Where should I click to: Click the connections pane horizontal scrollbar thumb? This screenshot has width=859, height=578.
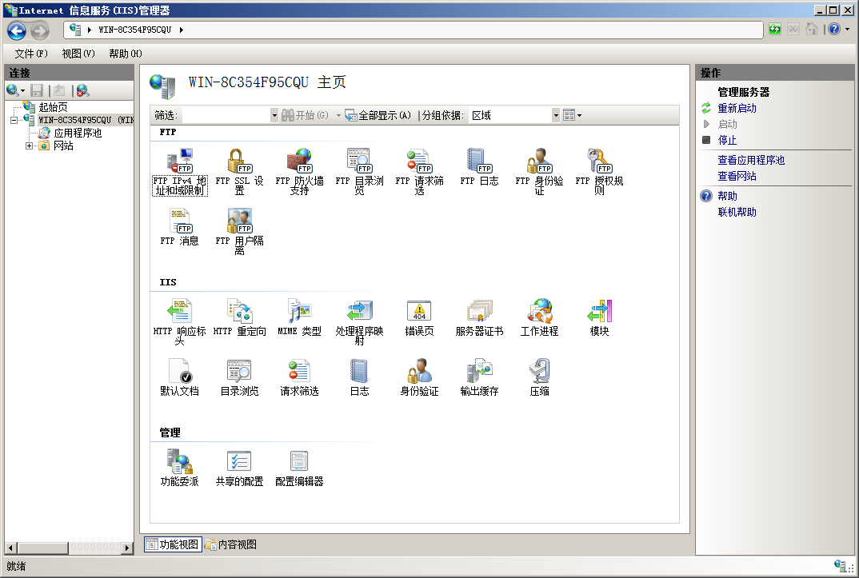point(42,548)
